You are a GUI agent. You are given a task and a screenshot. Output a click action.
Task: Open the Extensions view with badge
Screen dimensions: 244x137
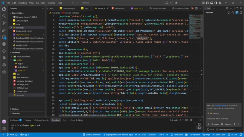click(4, 37)
